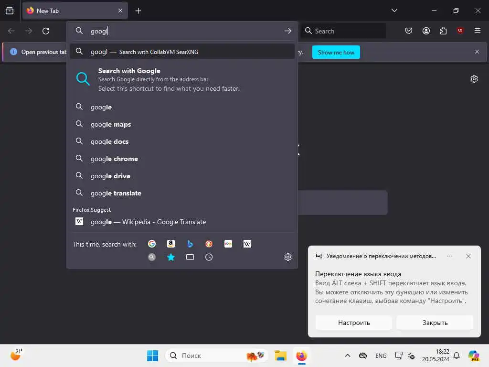Switch to the New Tab tab

(75, 11)
